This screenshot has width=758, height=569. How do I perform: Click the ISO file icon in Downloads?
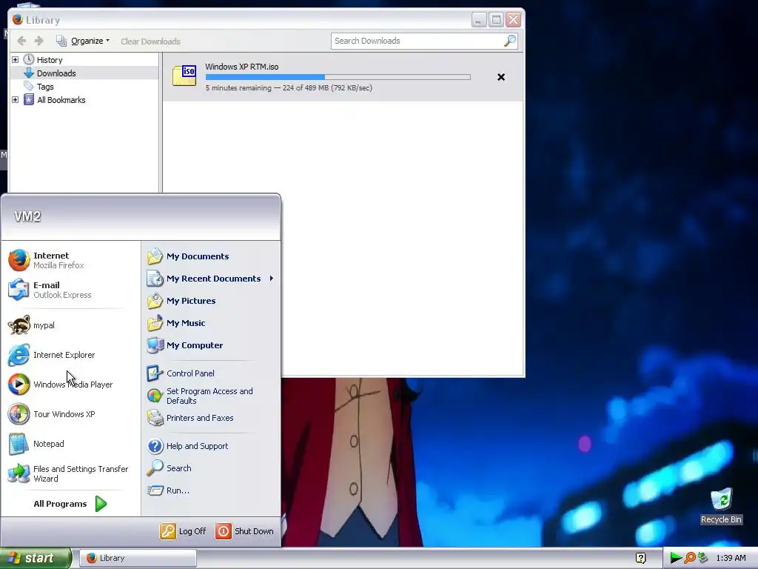click(184, 76)
